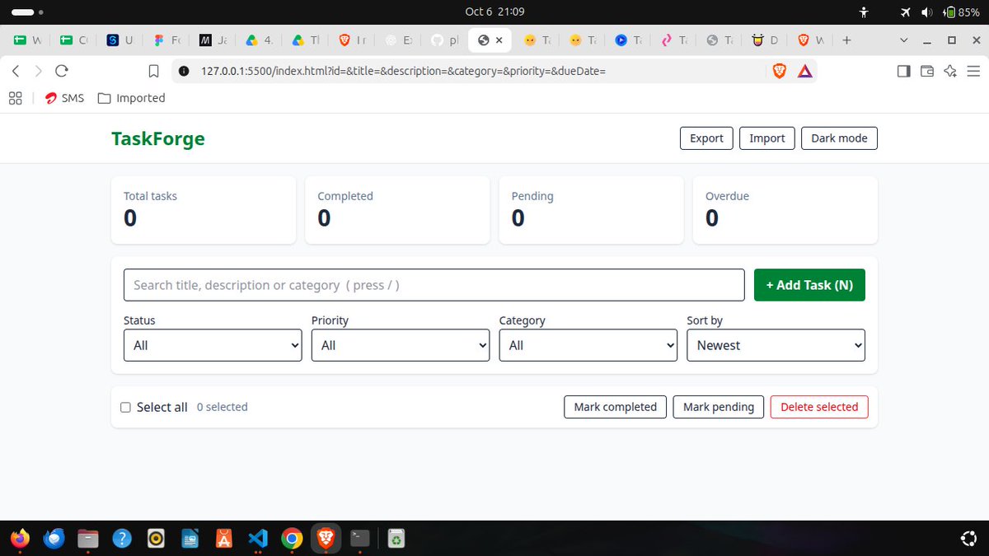Image resolution: width=989 pixels, height=556 pixels.
Task: Open the Brave Rewards triangle icon
Action: 805,71
